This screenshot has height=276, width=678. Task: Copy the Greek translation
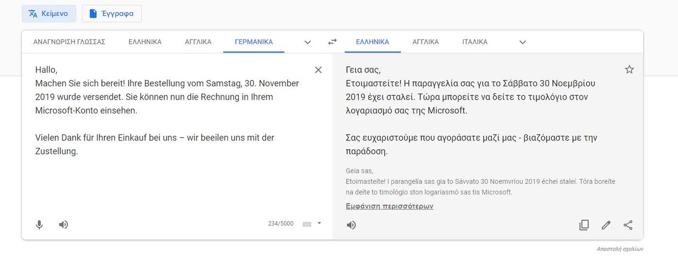(584, 225)
